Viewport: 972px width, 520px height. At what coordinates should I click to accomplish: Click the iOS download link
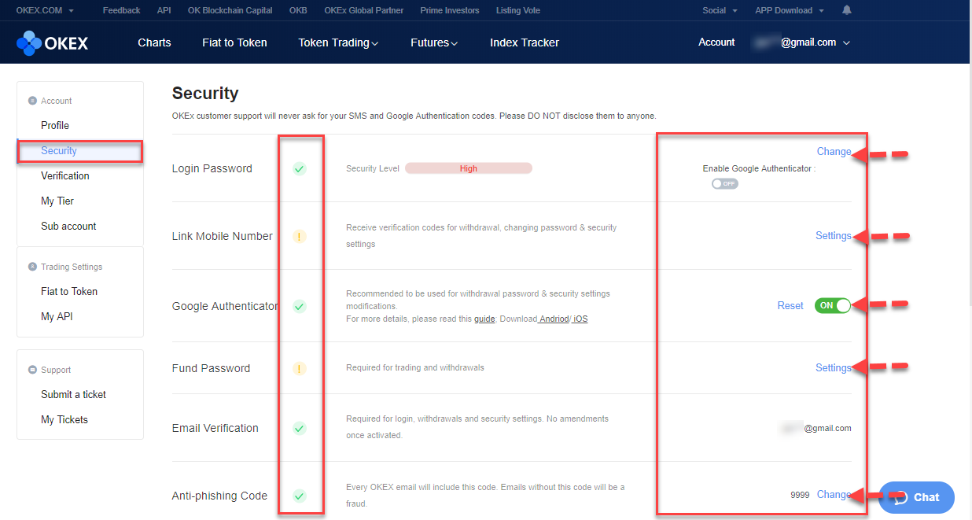coord(580,319)
